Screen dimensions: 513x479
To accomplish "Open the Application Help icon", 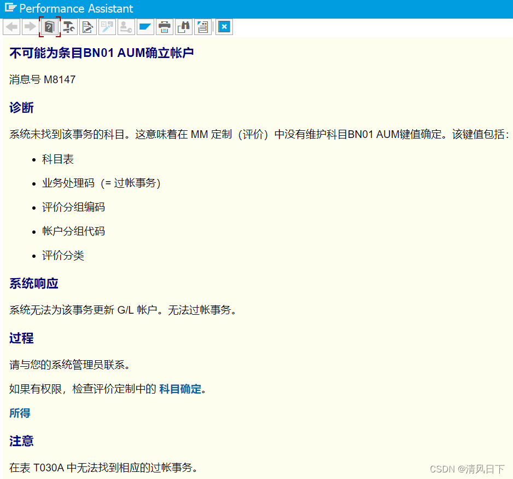I will (49, 27).
